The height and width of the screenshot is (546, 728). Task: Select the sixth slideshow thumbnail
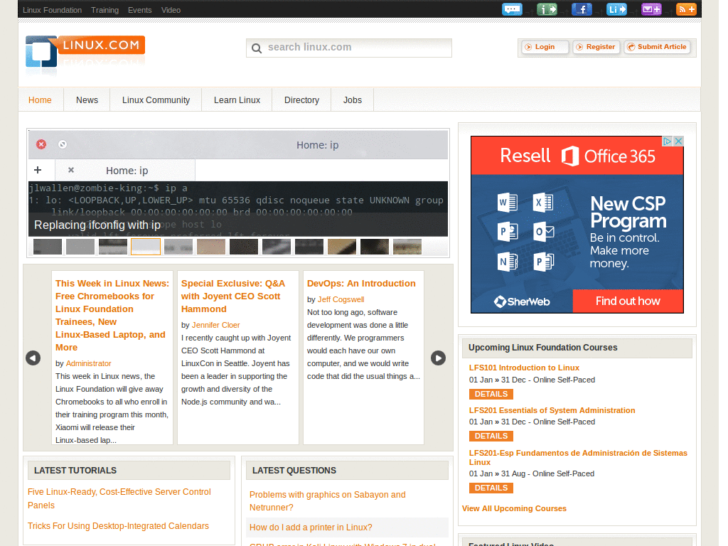(211, 247)
